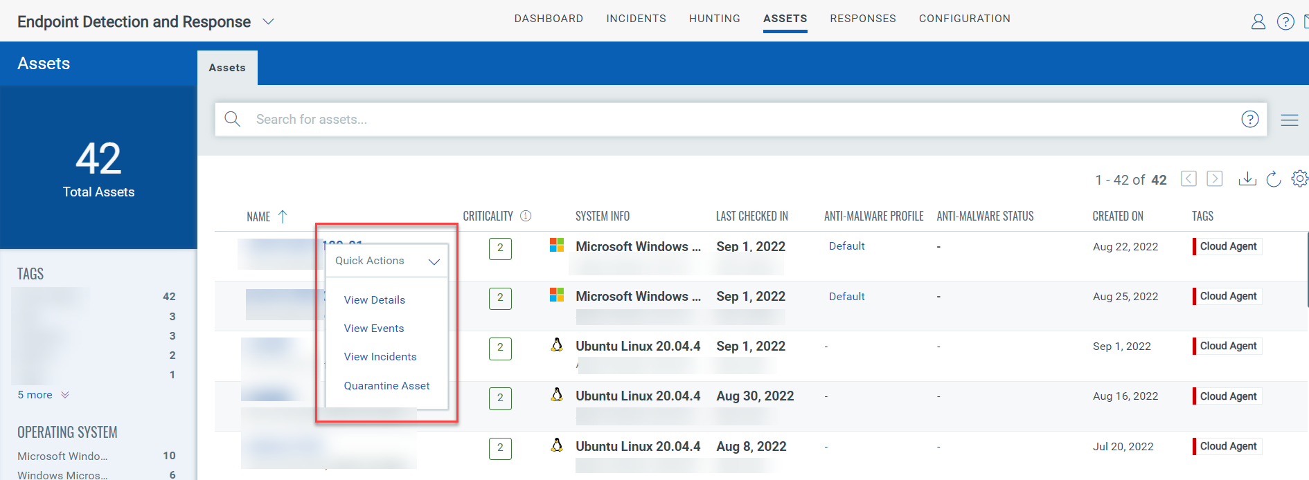
Task: Click Jul 20, 2022 created date
Action: [1123, 446]
